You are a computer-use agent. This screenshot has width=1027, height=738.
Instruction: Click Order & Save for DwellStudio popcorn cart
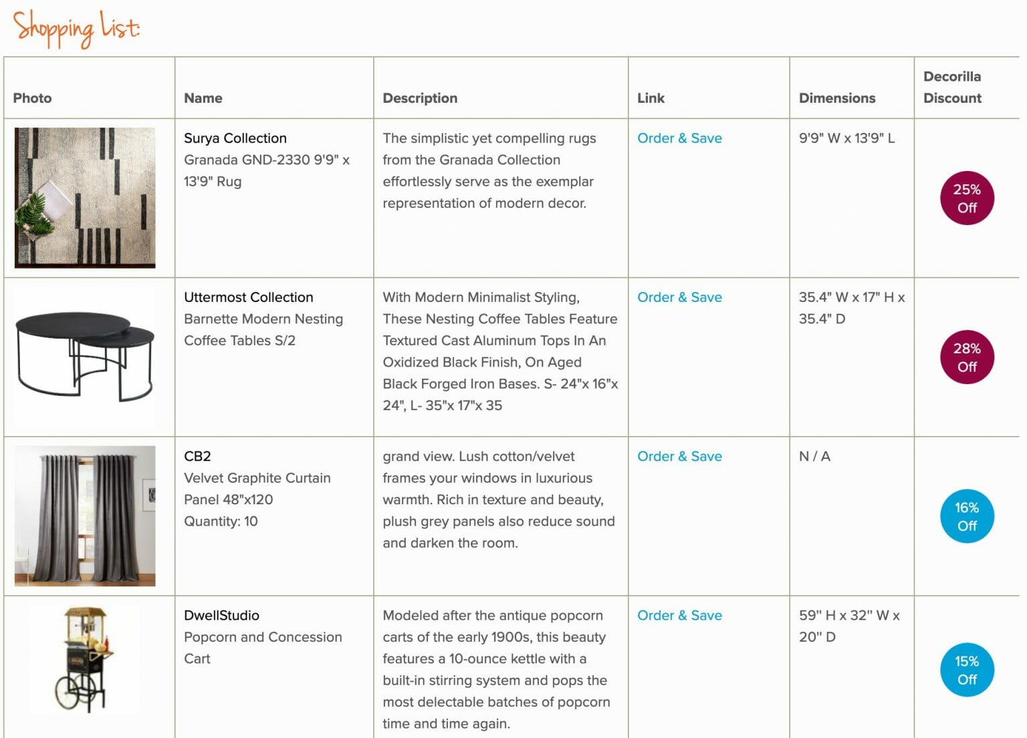pos(679,615)
